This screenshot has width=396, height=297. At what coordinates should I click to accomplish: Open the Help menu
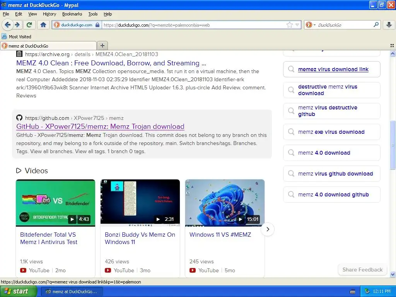pos(108,14)
